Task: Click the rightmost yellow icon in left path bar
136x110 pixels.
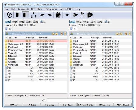Action: coord(66,34)
